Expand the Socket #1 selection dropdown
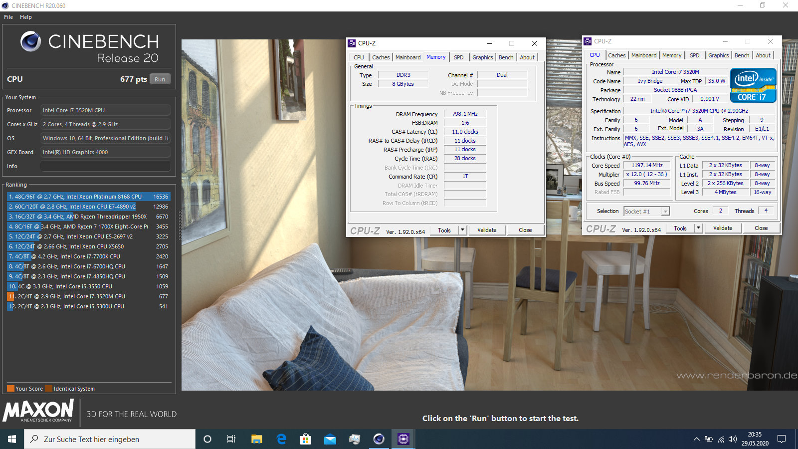The height and width of the screenshot is (449, 798). tap(665, 212)
